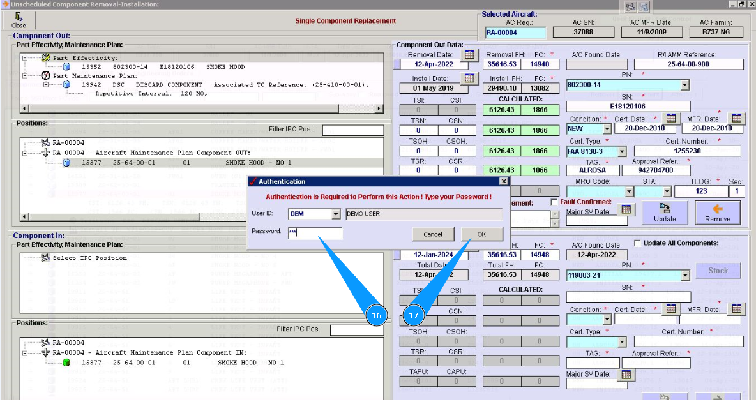Viewport: 756px width, 404px height.
Task: Collapse the Part Effectivity tree node
Action: 24,58
